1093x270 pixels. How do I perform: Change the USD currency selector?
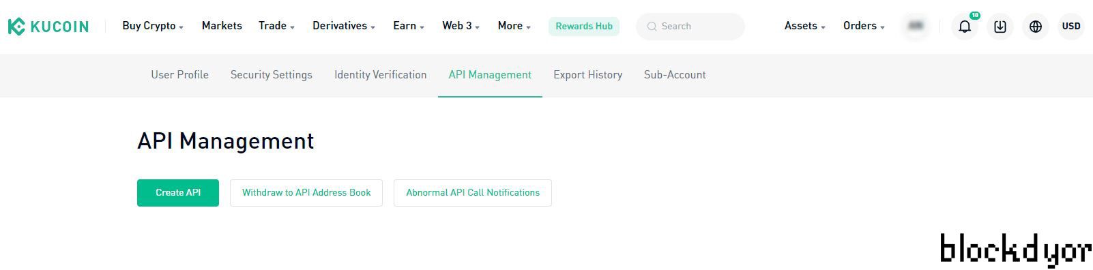[1071, 27]
